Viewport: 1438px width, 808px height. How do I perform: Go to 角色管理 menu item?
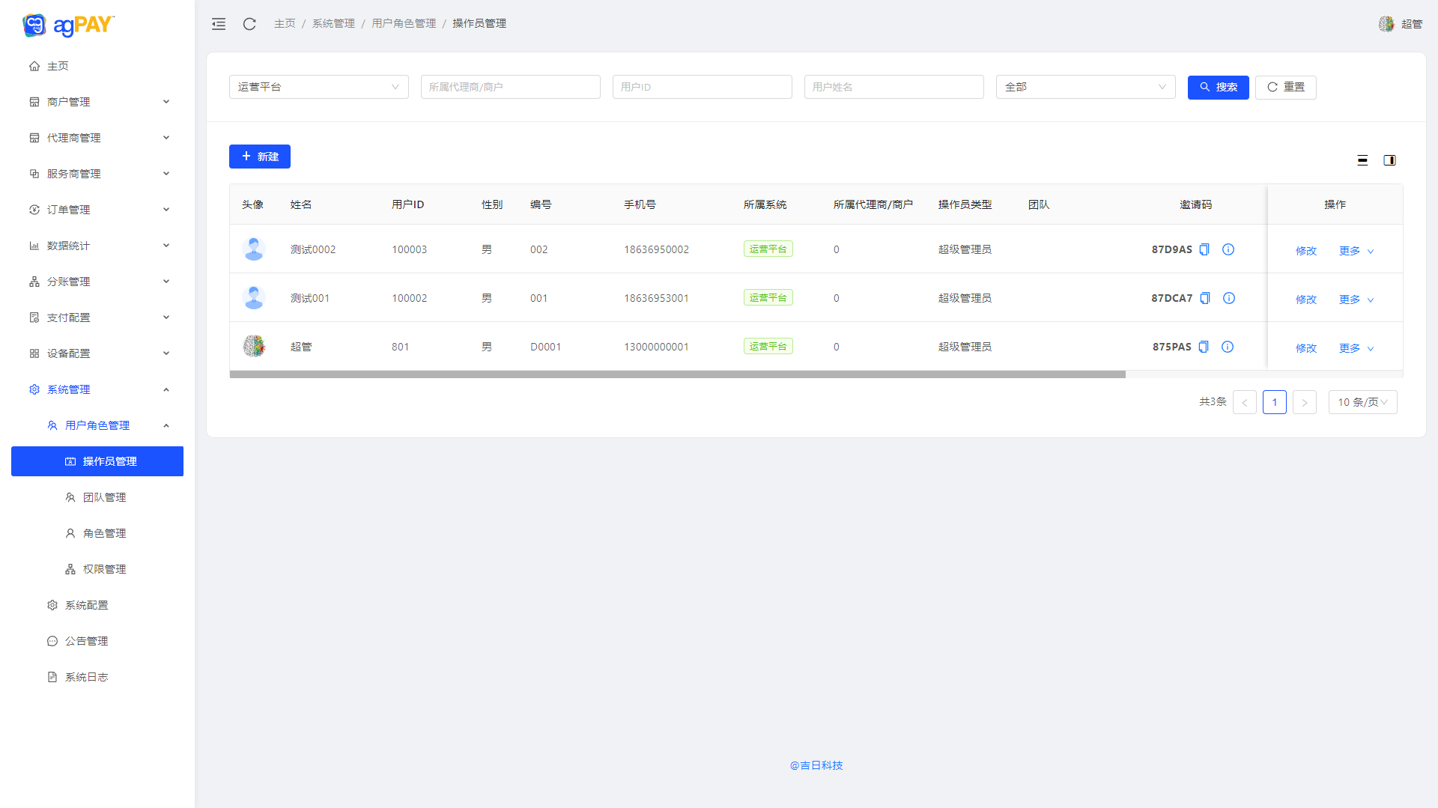104,533
